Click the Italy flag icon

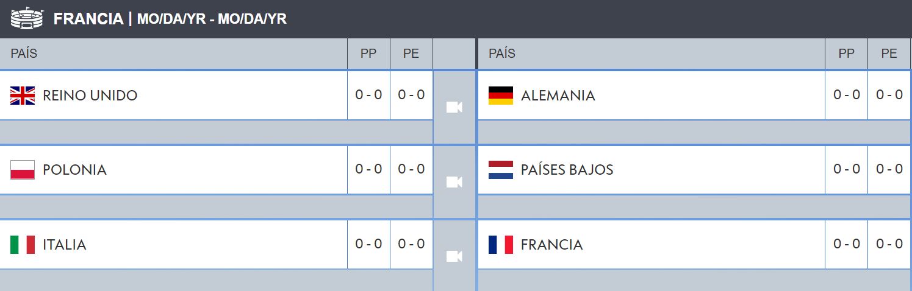[x=23, y=245]
